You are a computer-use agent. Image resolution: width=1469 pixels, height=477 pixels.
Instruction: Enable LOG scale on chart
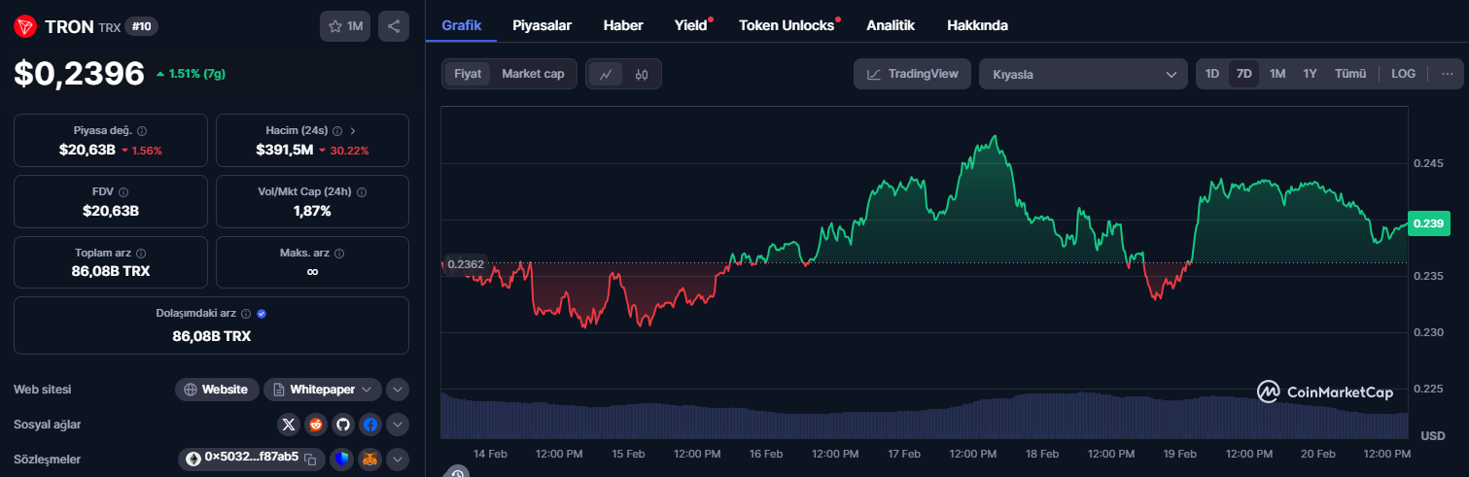1403,74
